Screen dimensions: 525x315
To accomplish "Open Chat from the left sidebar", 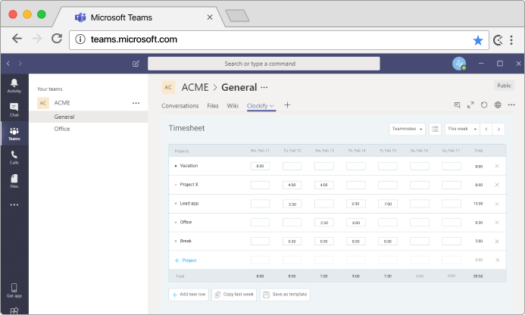I will tap(14, 110).
